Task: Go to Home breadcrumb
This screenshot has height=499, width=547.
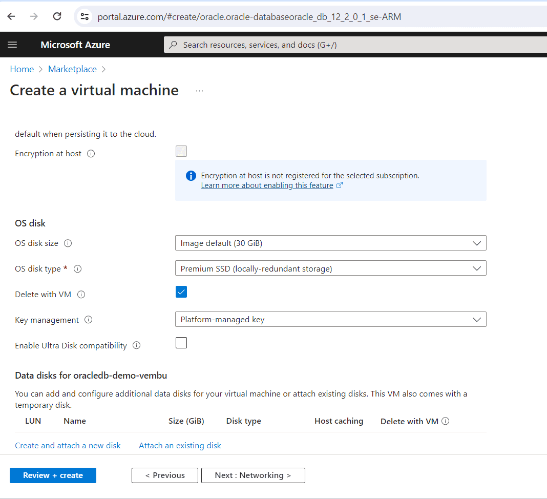Action: pyautogui.click(x=22, y=69)
